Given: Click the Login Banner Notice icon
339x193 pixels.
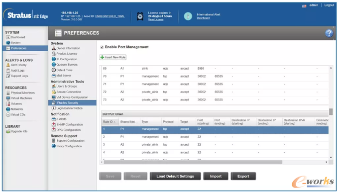Looking at the screenshot, I should (x=54, y=108).
